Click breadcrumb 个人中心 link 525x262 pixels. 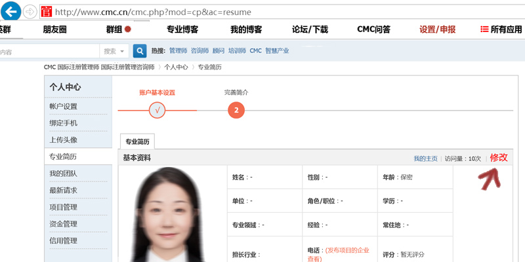pos(176,67)
